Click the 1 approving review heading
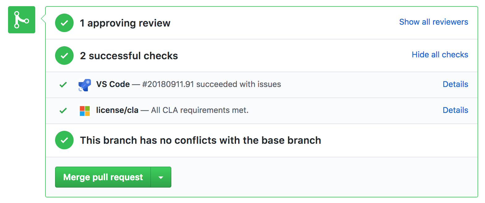The height and width of the screenshot is (203, 485). coord(125,23)
